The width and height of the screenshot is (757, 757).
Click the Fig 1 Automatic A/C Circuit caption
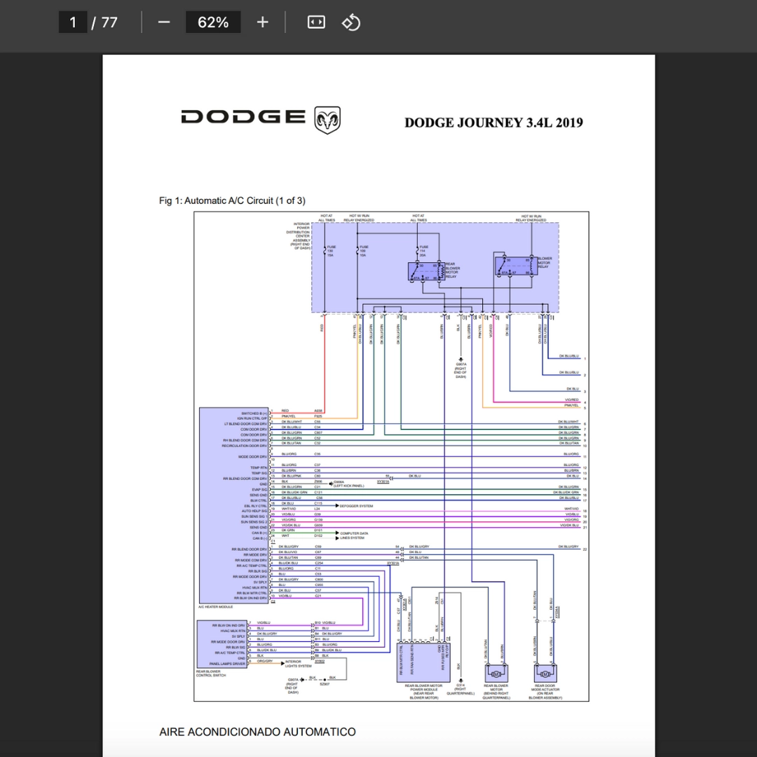point(232,200)
